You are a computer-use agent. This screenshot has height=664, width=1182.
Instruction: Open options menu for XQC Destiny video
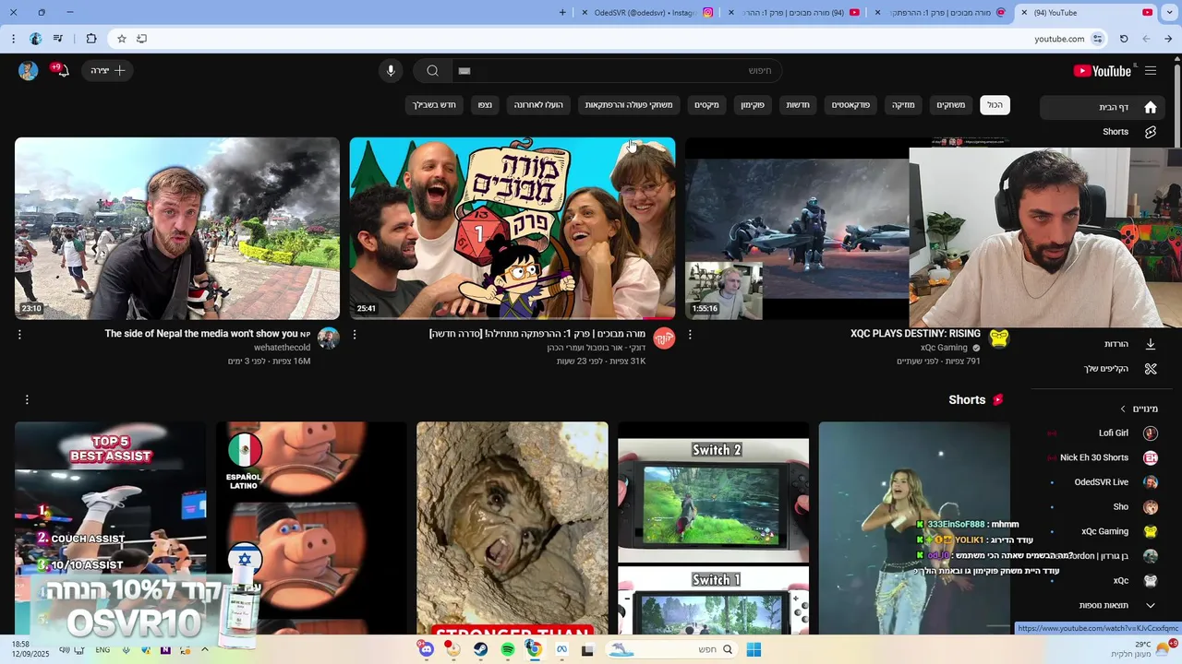click(x=690, y=335)
